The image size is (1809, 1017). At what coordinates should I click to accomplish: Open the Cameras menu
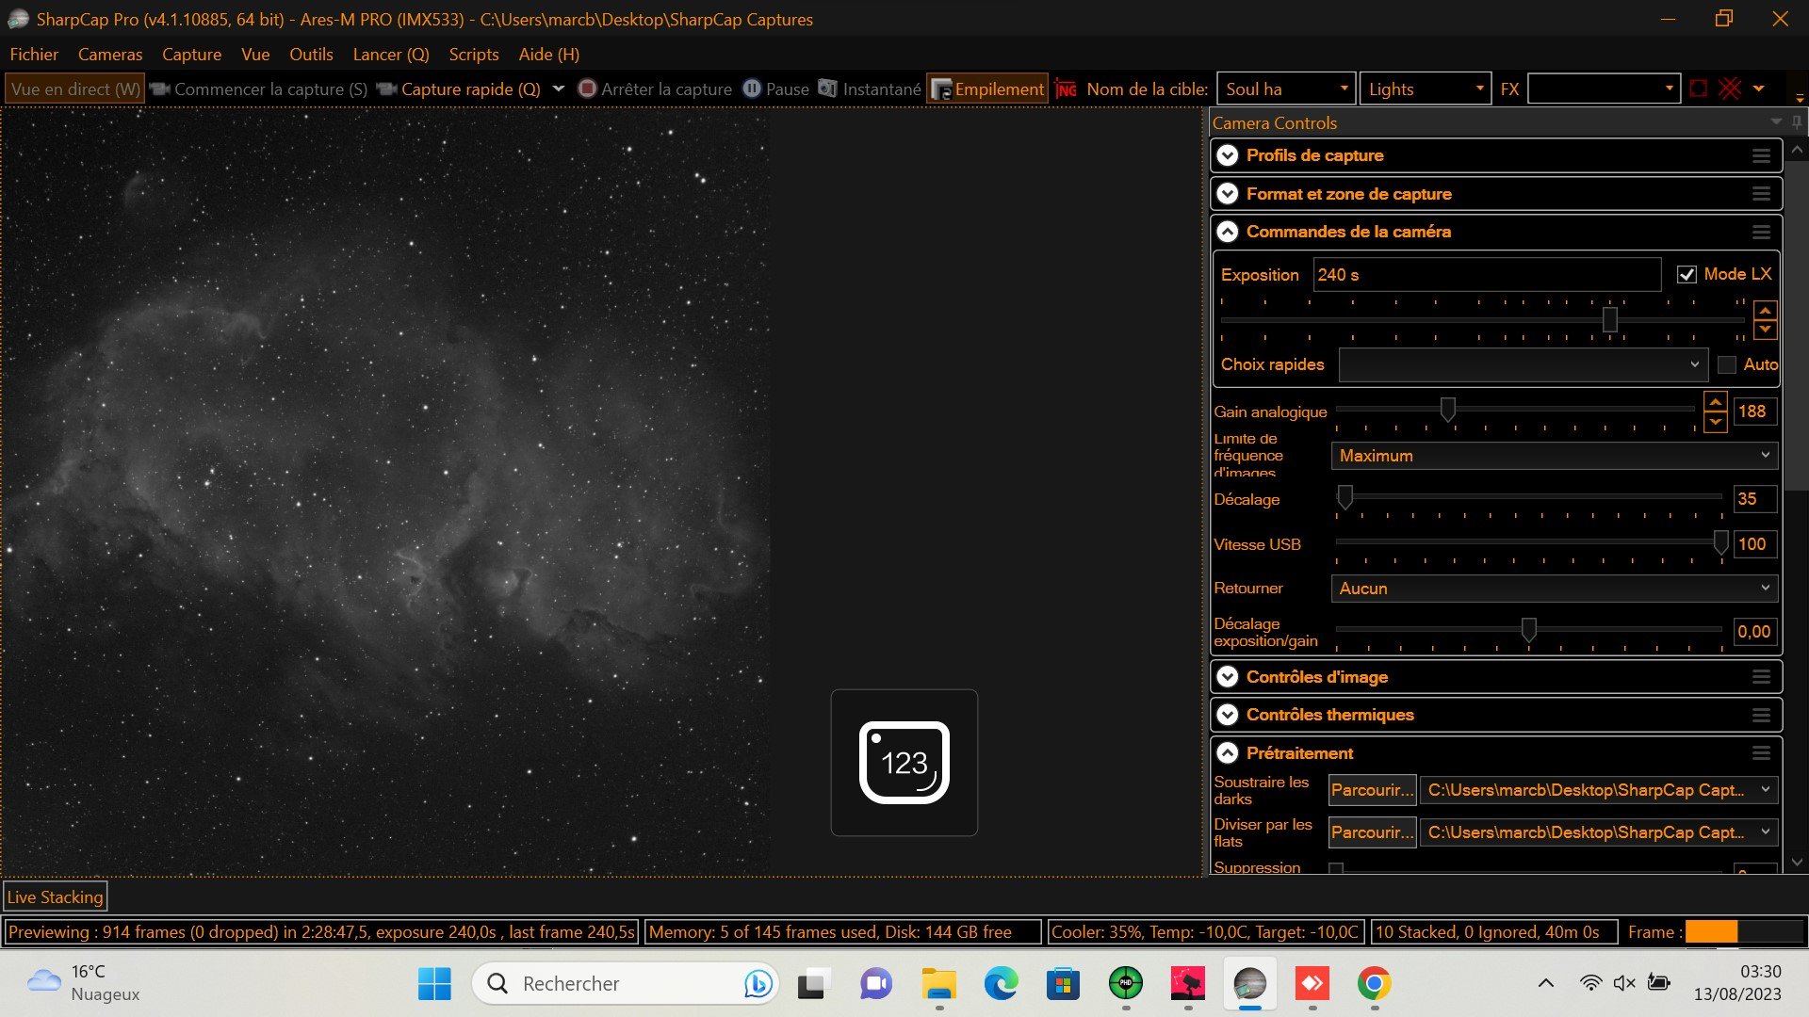(110, 55)
